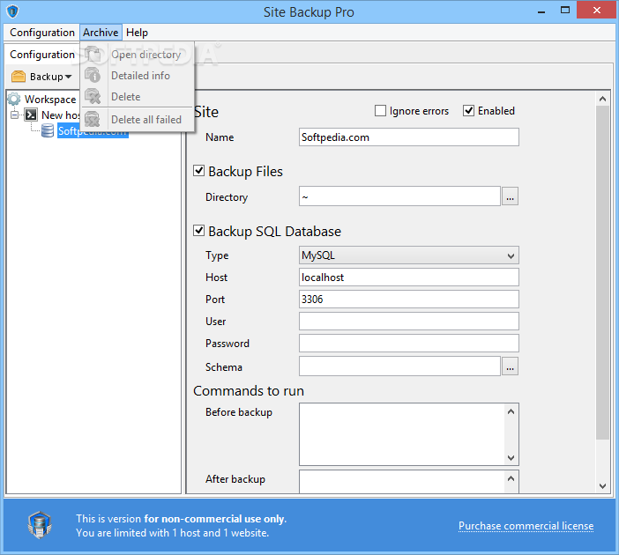Image resolution: width=619 pixels, height=555 pixels.
Task: Click the User input field
Action: [x=408, y=322]
